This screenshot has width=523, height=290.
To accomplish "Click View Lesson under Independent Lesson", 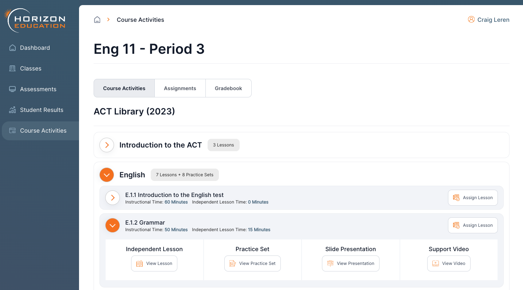I will (154, 263).
